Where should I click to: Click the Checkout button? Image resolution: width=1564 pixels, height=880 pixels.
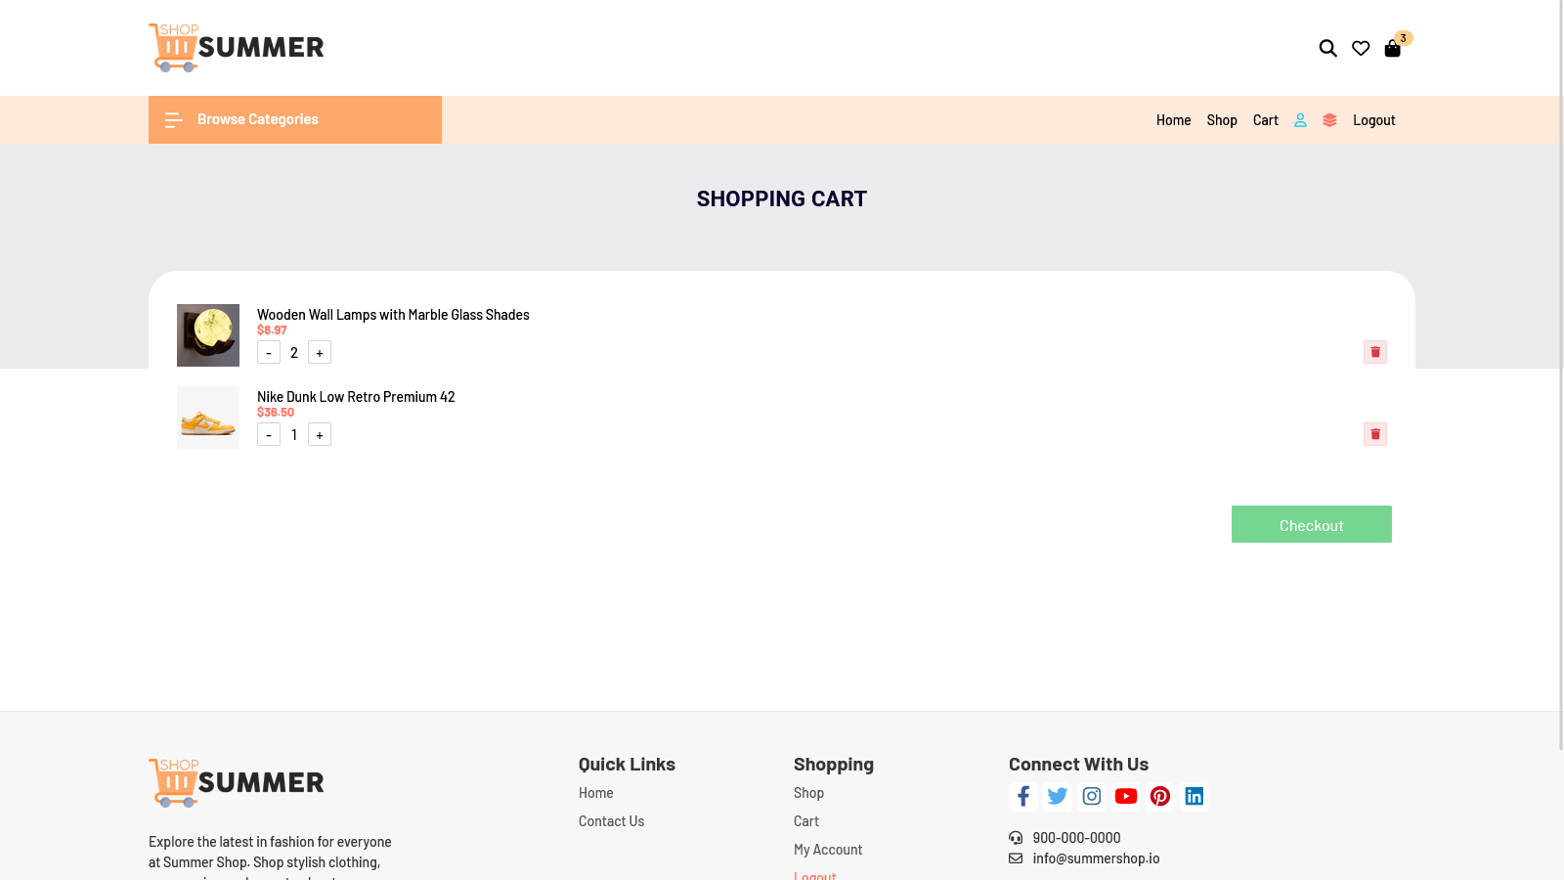point(1311,525)
